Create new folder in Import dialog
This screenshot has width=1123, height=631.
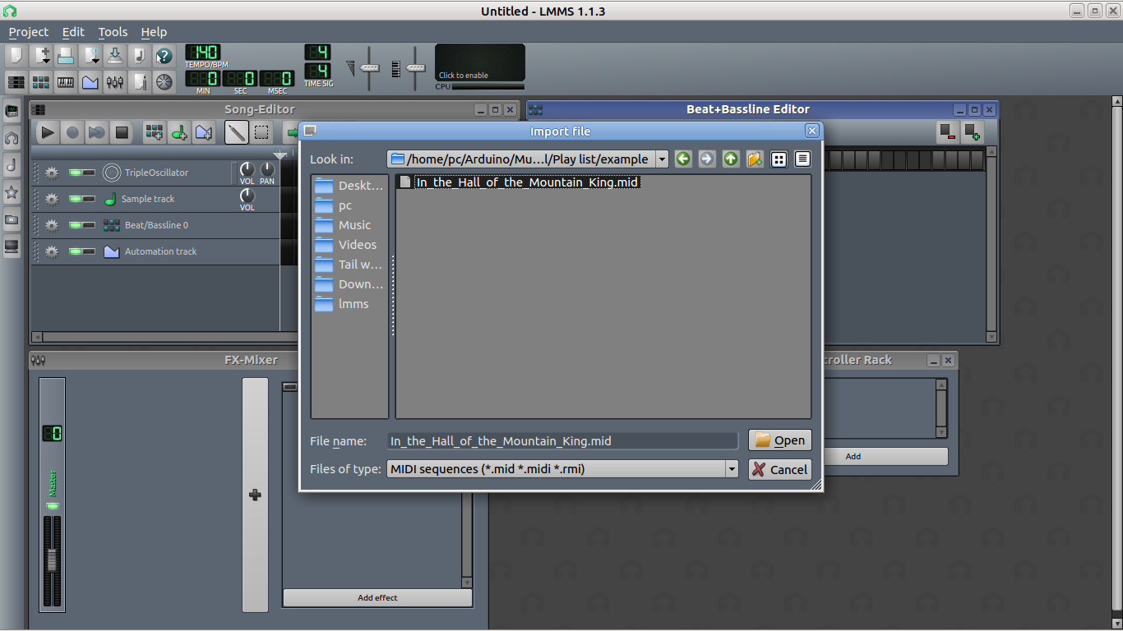(x=755, y=159)
